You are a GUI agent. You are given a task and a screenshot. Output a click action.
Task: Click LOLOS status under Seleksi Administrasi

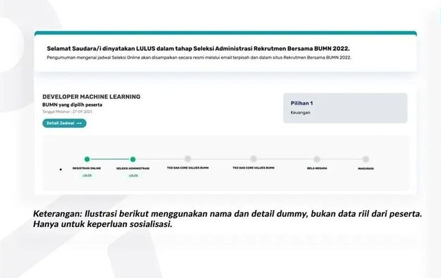click(133, 175)
